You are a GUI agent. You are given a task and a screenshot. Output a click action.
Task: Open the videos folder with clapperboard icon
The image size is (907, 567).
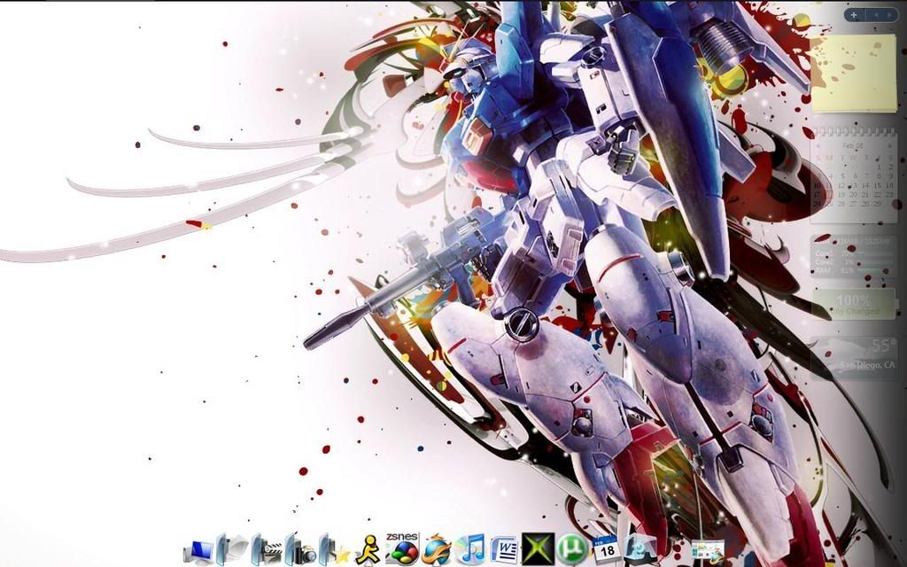point(266,548)
